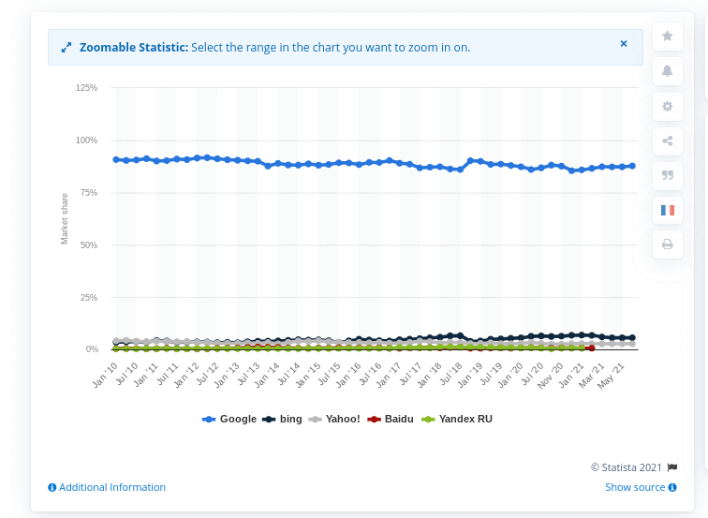Click the print icon
708x518 pixels.
[668, 244]
